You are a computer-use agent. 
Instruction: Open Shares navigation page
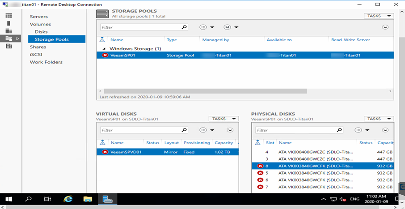click(x=38, y=47)
